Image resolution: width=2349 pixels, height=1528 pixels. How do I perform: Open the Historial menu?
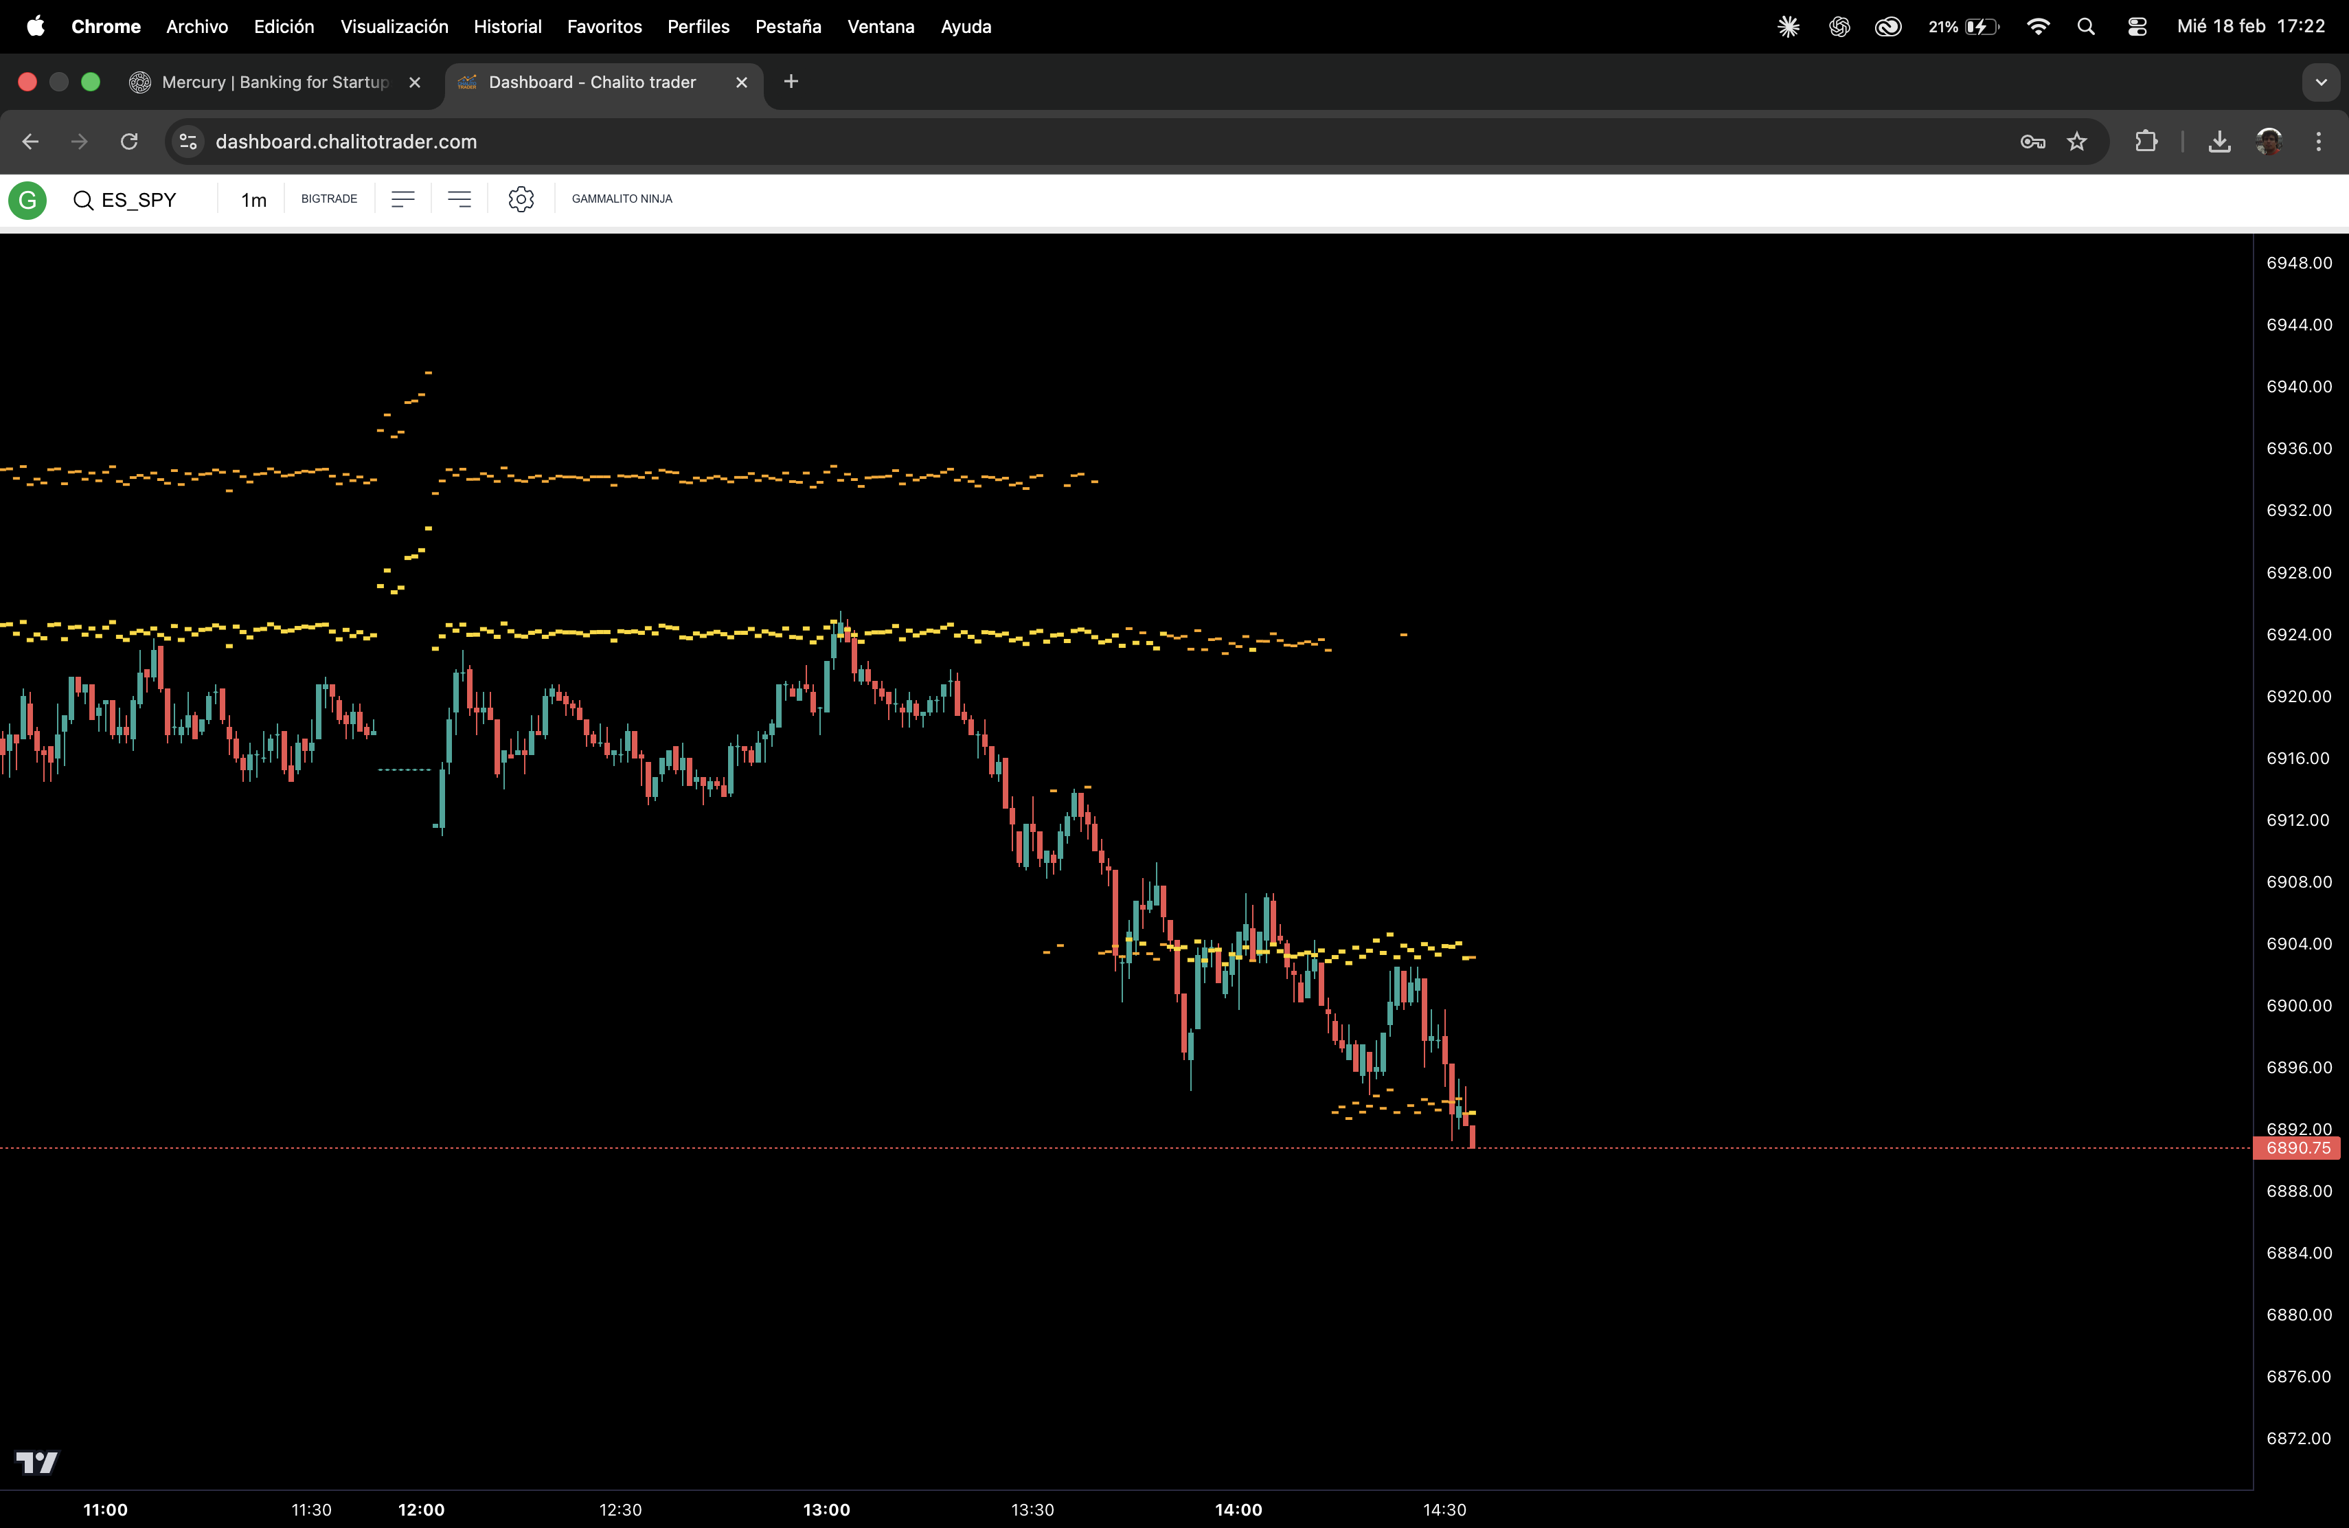[x=508, y=27]
